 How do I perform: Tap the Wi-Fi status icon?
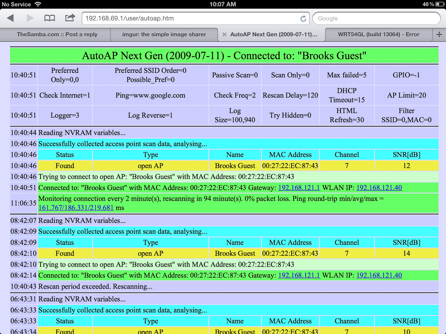[x=38, y=4]
